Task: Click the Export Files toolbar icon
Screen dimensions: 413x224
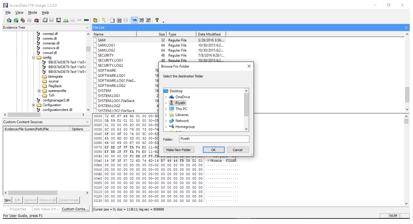Action: pos(112,20)
